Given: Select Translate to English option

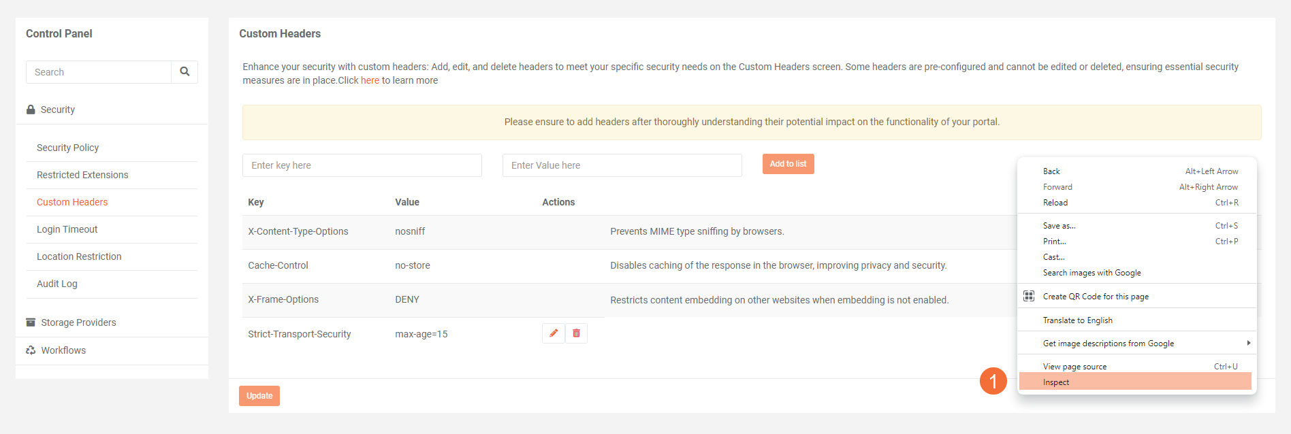Looking at the screenshot, I should 1077,320.
